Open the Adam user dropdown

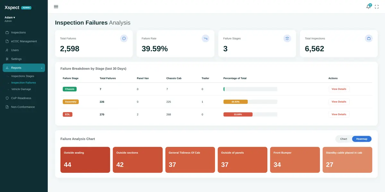(10, 17)
